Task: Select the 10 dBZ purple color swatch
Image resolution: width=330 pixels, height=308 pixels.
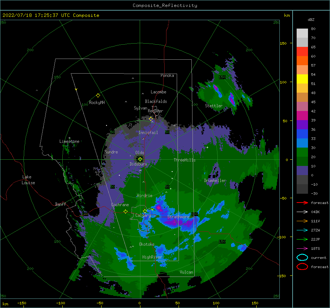Action: pos(302,171)
